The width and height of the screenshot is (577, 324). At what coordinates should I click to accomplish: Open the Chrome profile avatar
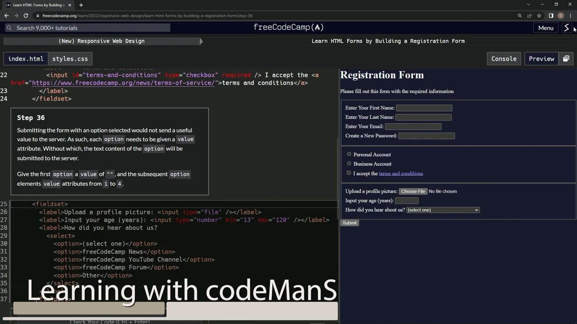pos(561,15)
